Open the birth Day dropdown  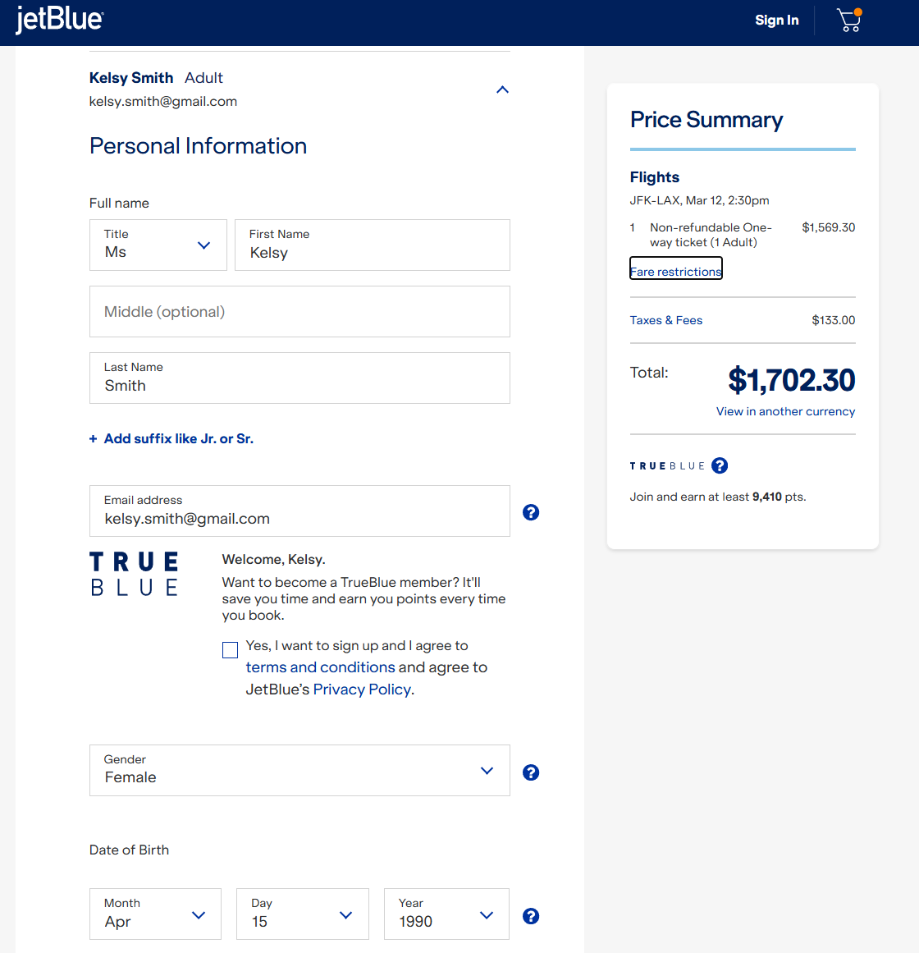[x=302, y=914]
